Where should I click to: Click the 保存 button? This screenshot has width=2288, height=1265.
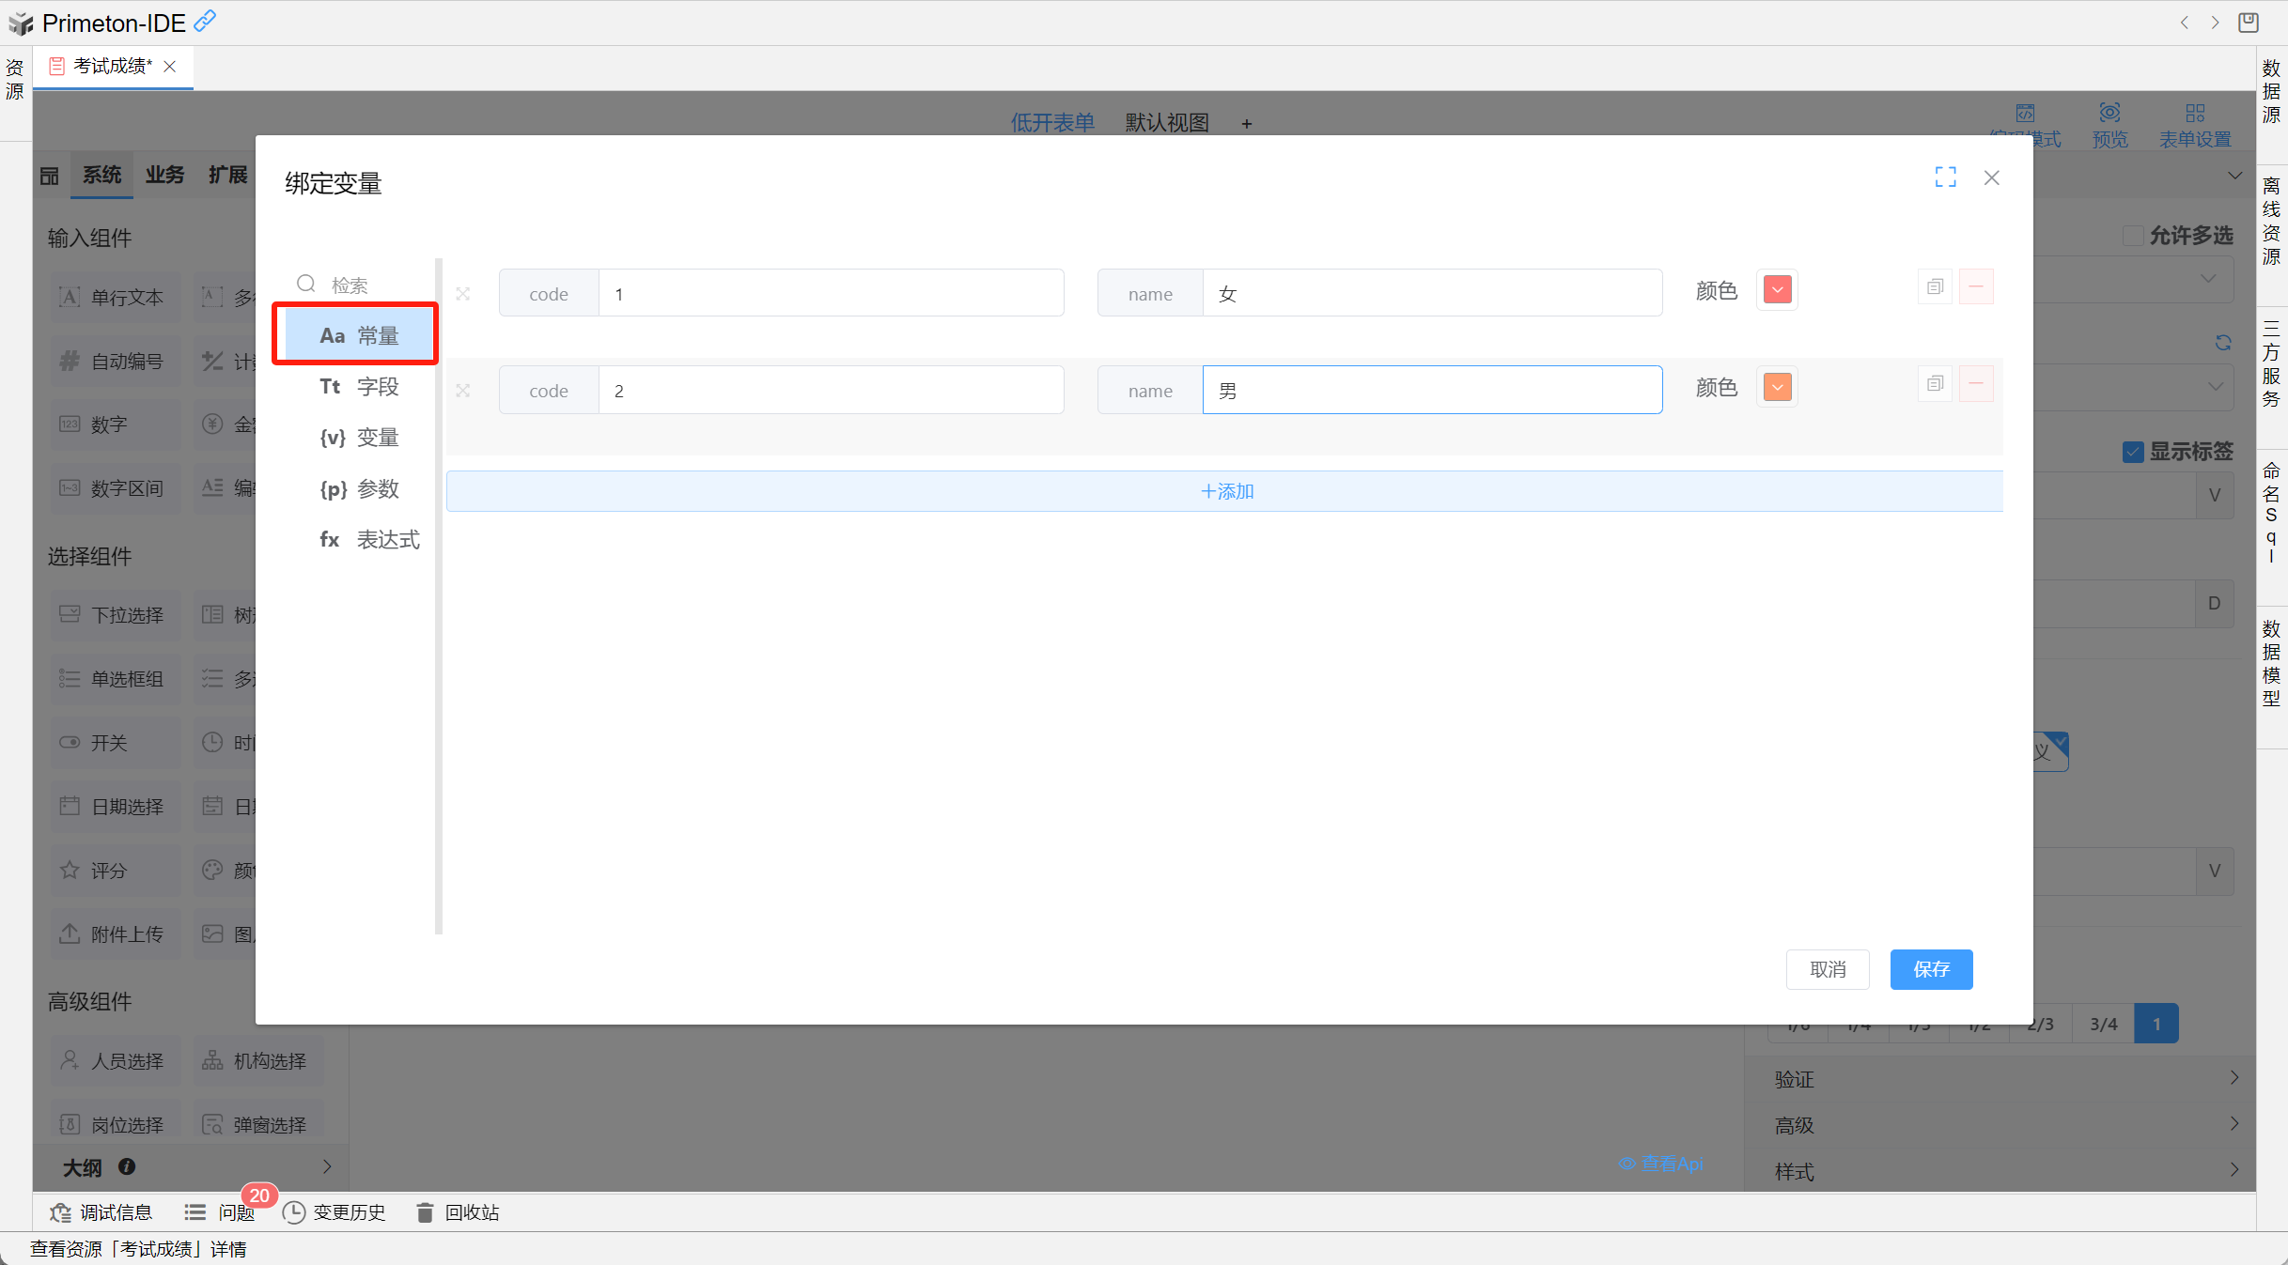(x=1931, y=969)
